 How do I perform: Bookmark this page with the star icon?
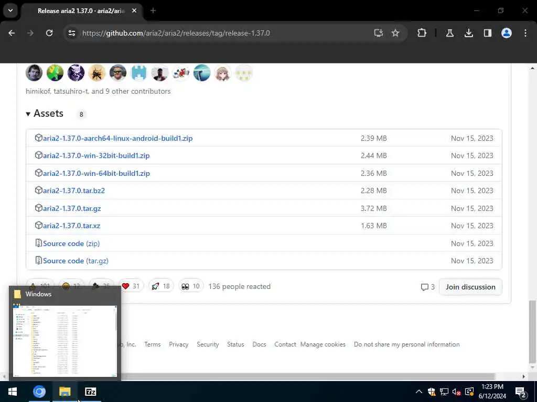tap(395, 33)
